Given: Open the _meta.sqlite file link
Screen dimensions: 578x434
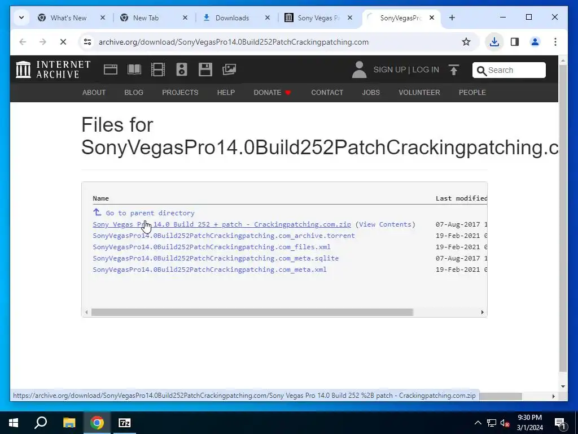Looking at the screenshot, I should [216, 258].
